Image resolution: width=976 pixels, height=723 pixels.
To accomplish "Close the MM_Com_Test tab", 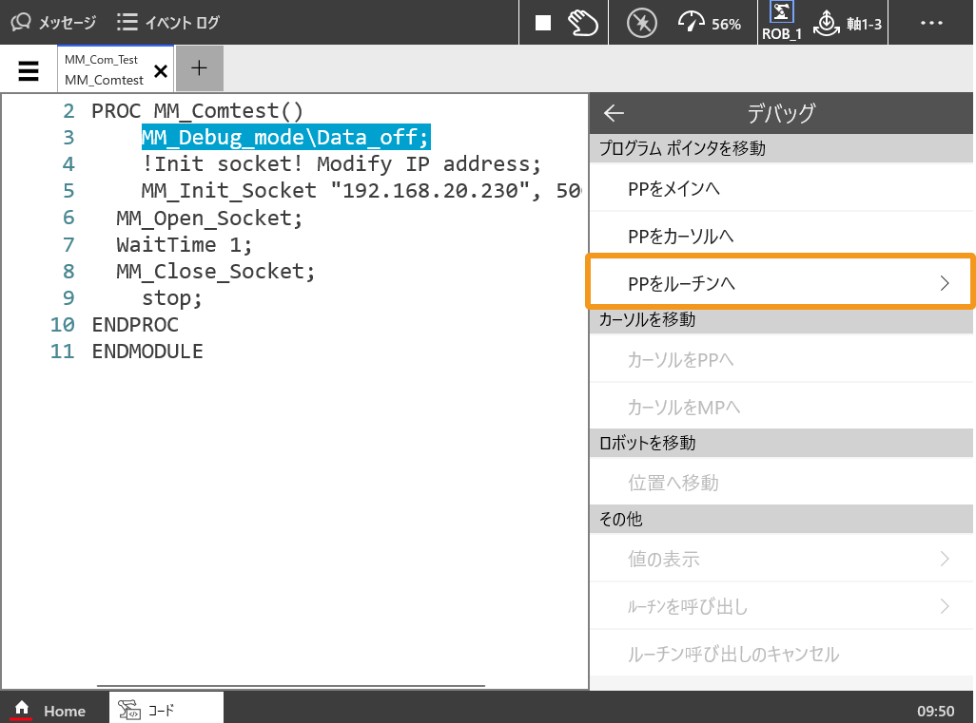I will tap(161, 71).
